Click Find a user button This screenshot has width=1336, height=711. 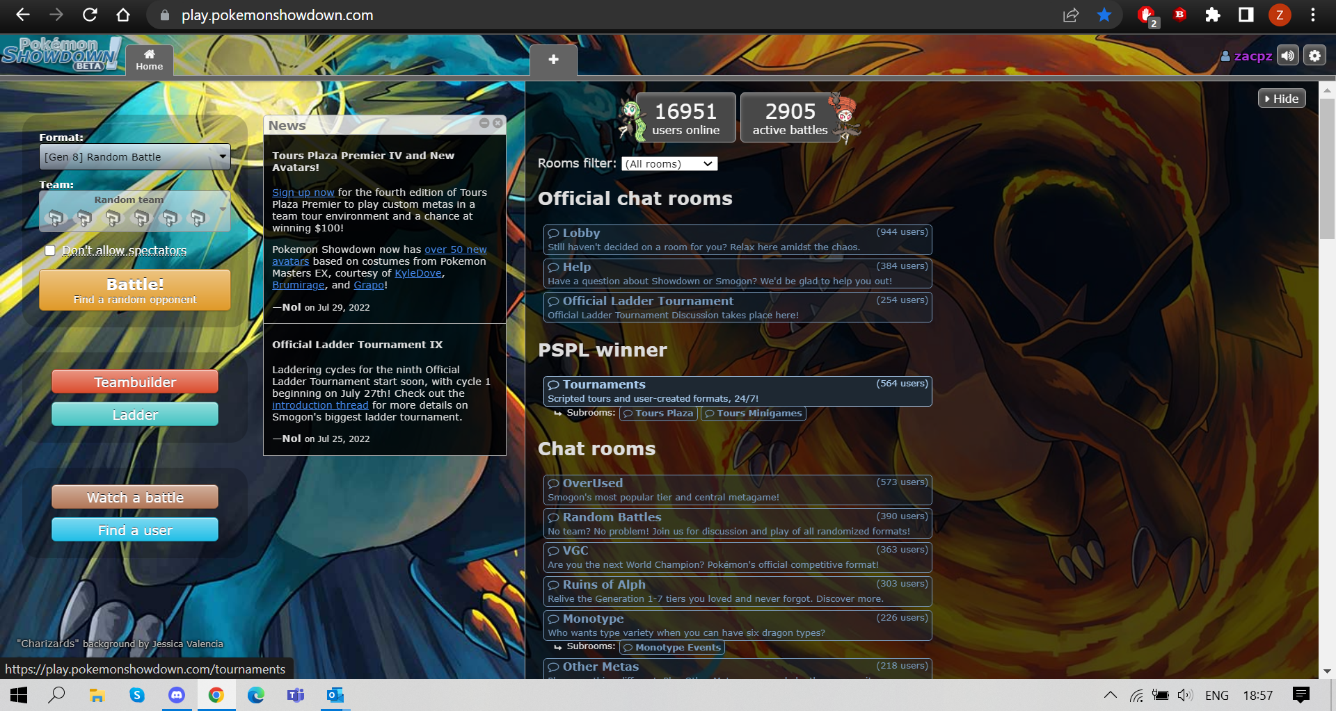(135, 530)
